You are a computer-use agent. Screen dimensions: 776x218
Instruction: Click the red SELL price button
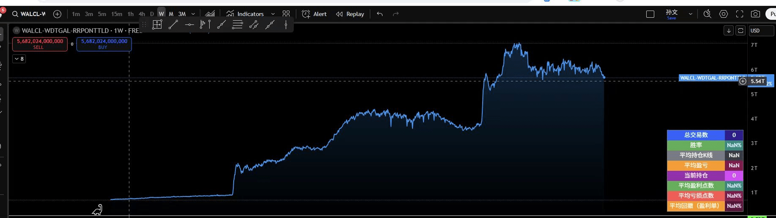pyautogui.click(x=40, y=44)
